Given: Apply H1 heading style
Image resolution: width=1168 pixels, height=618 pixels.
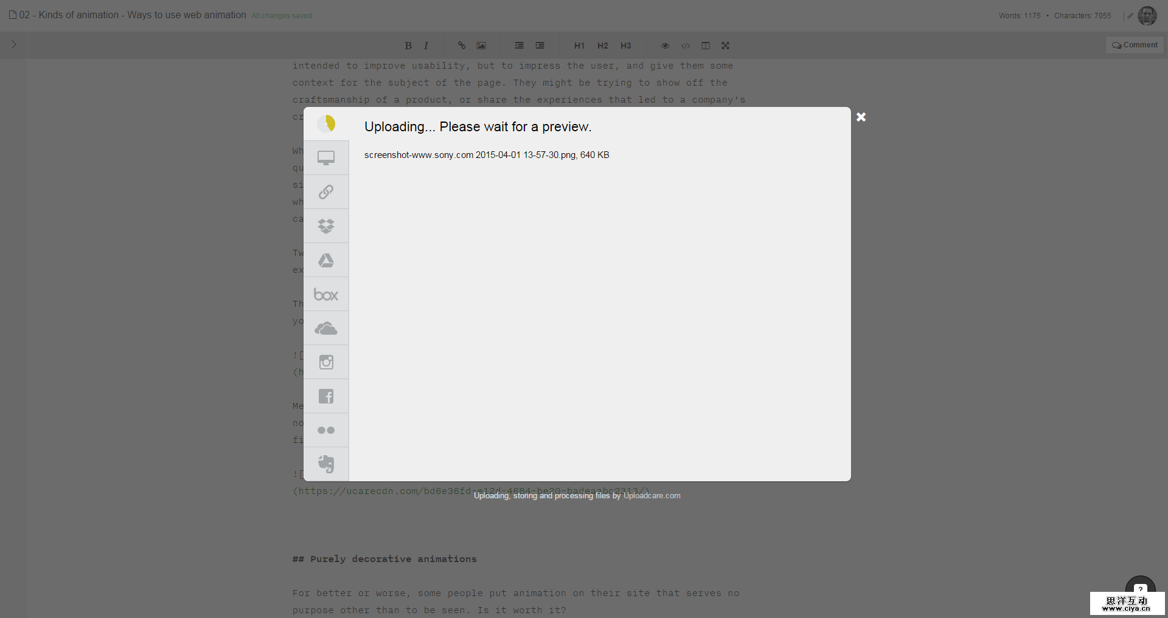Looking at the screenshot, I should click(579, 46).
